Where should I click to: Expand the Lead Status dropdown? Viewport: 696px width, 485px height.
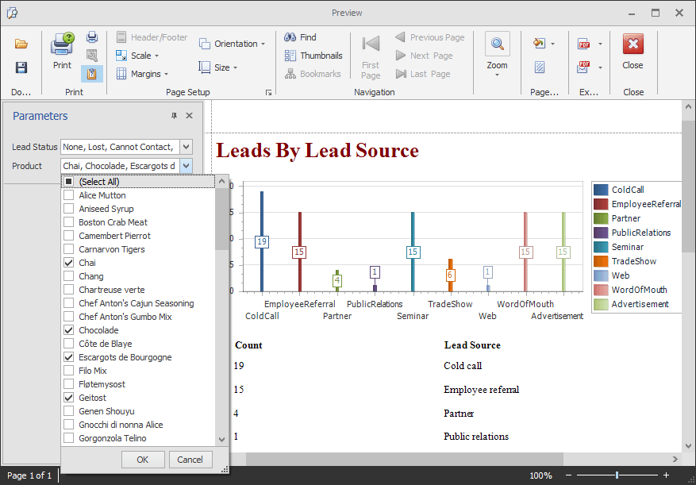(x=186, y=147)
